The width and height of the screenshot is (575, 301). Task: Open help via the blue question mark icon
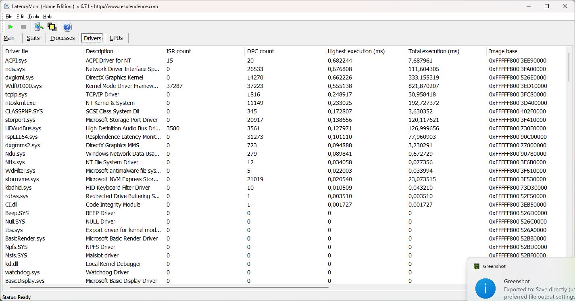(x=67, y=27)
